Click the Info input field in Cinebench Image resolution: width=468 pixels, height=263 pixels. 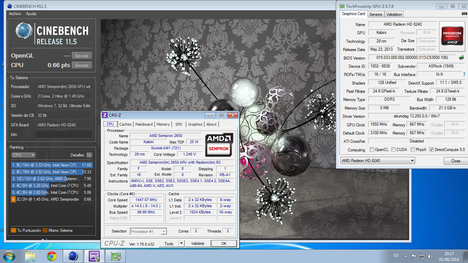point(64,135)
